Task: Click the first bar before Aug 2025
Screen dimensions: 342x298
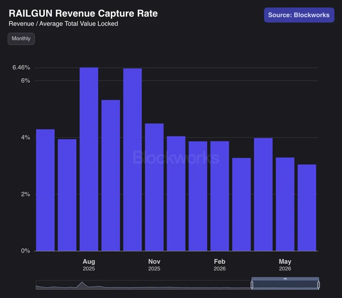Action: (45, 190)
